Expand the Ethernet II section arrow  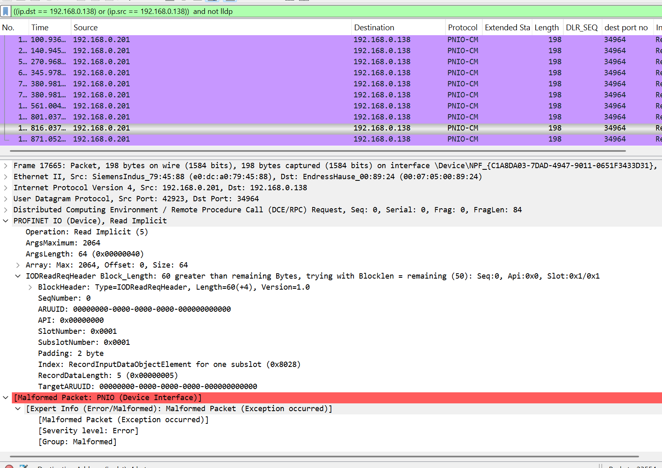pos(6,177)
